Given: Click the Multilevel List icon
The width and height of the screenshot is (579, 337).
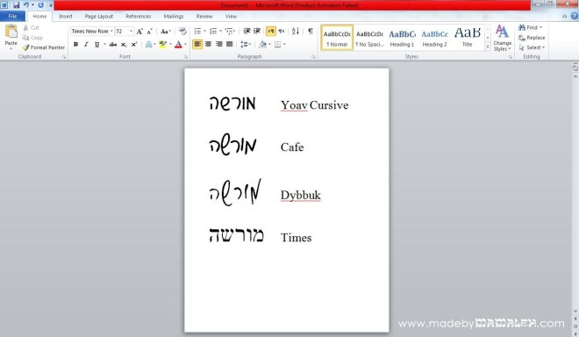Looking at the screenshot, I should (x=229, y=32).
